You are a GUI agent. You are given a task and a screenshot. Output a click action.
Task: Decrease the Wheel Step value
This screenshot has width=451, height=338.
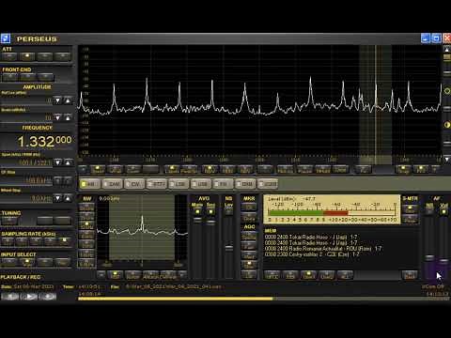[57, 198]
